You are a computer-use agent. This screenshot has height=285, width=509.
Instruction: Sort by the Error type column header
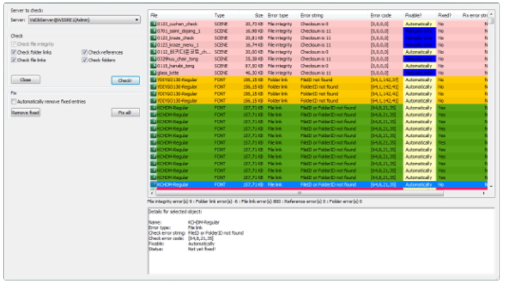tap(282, 15)
